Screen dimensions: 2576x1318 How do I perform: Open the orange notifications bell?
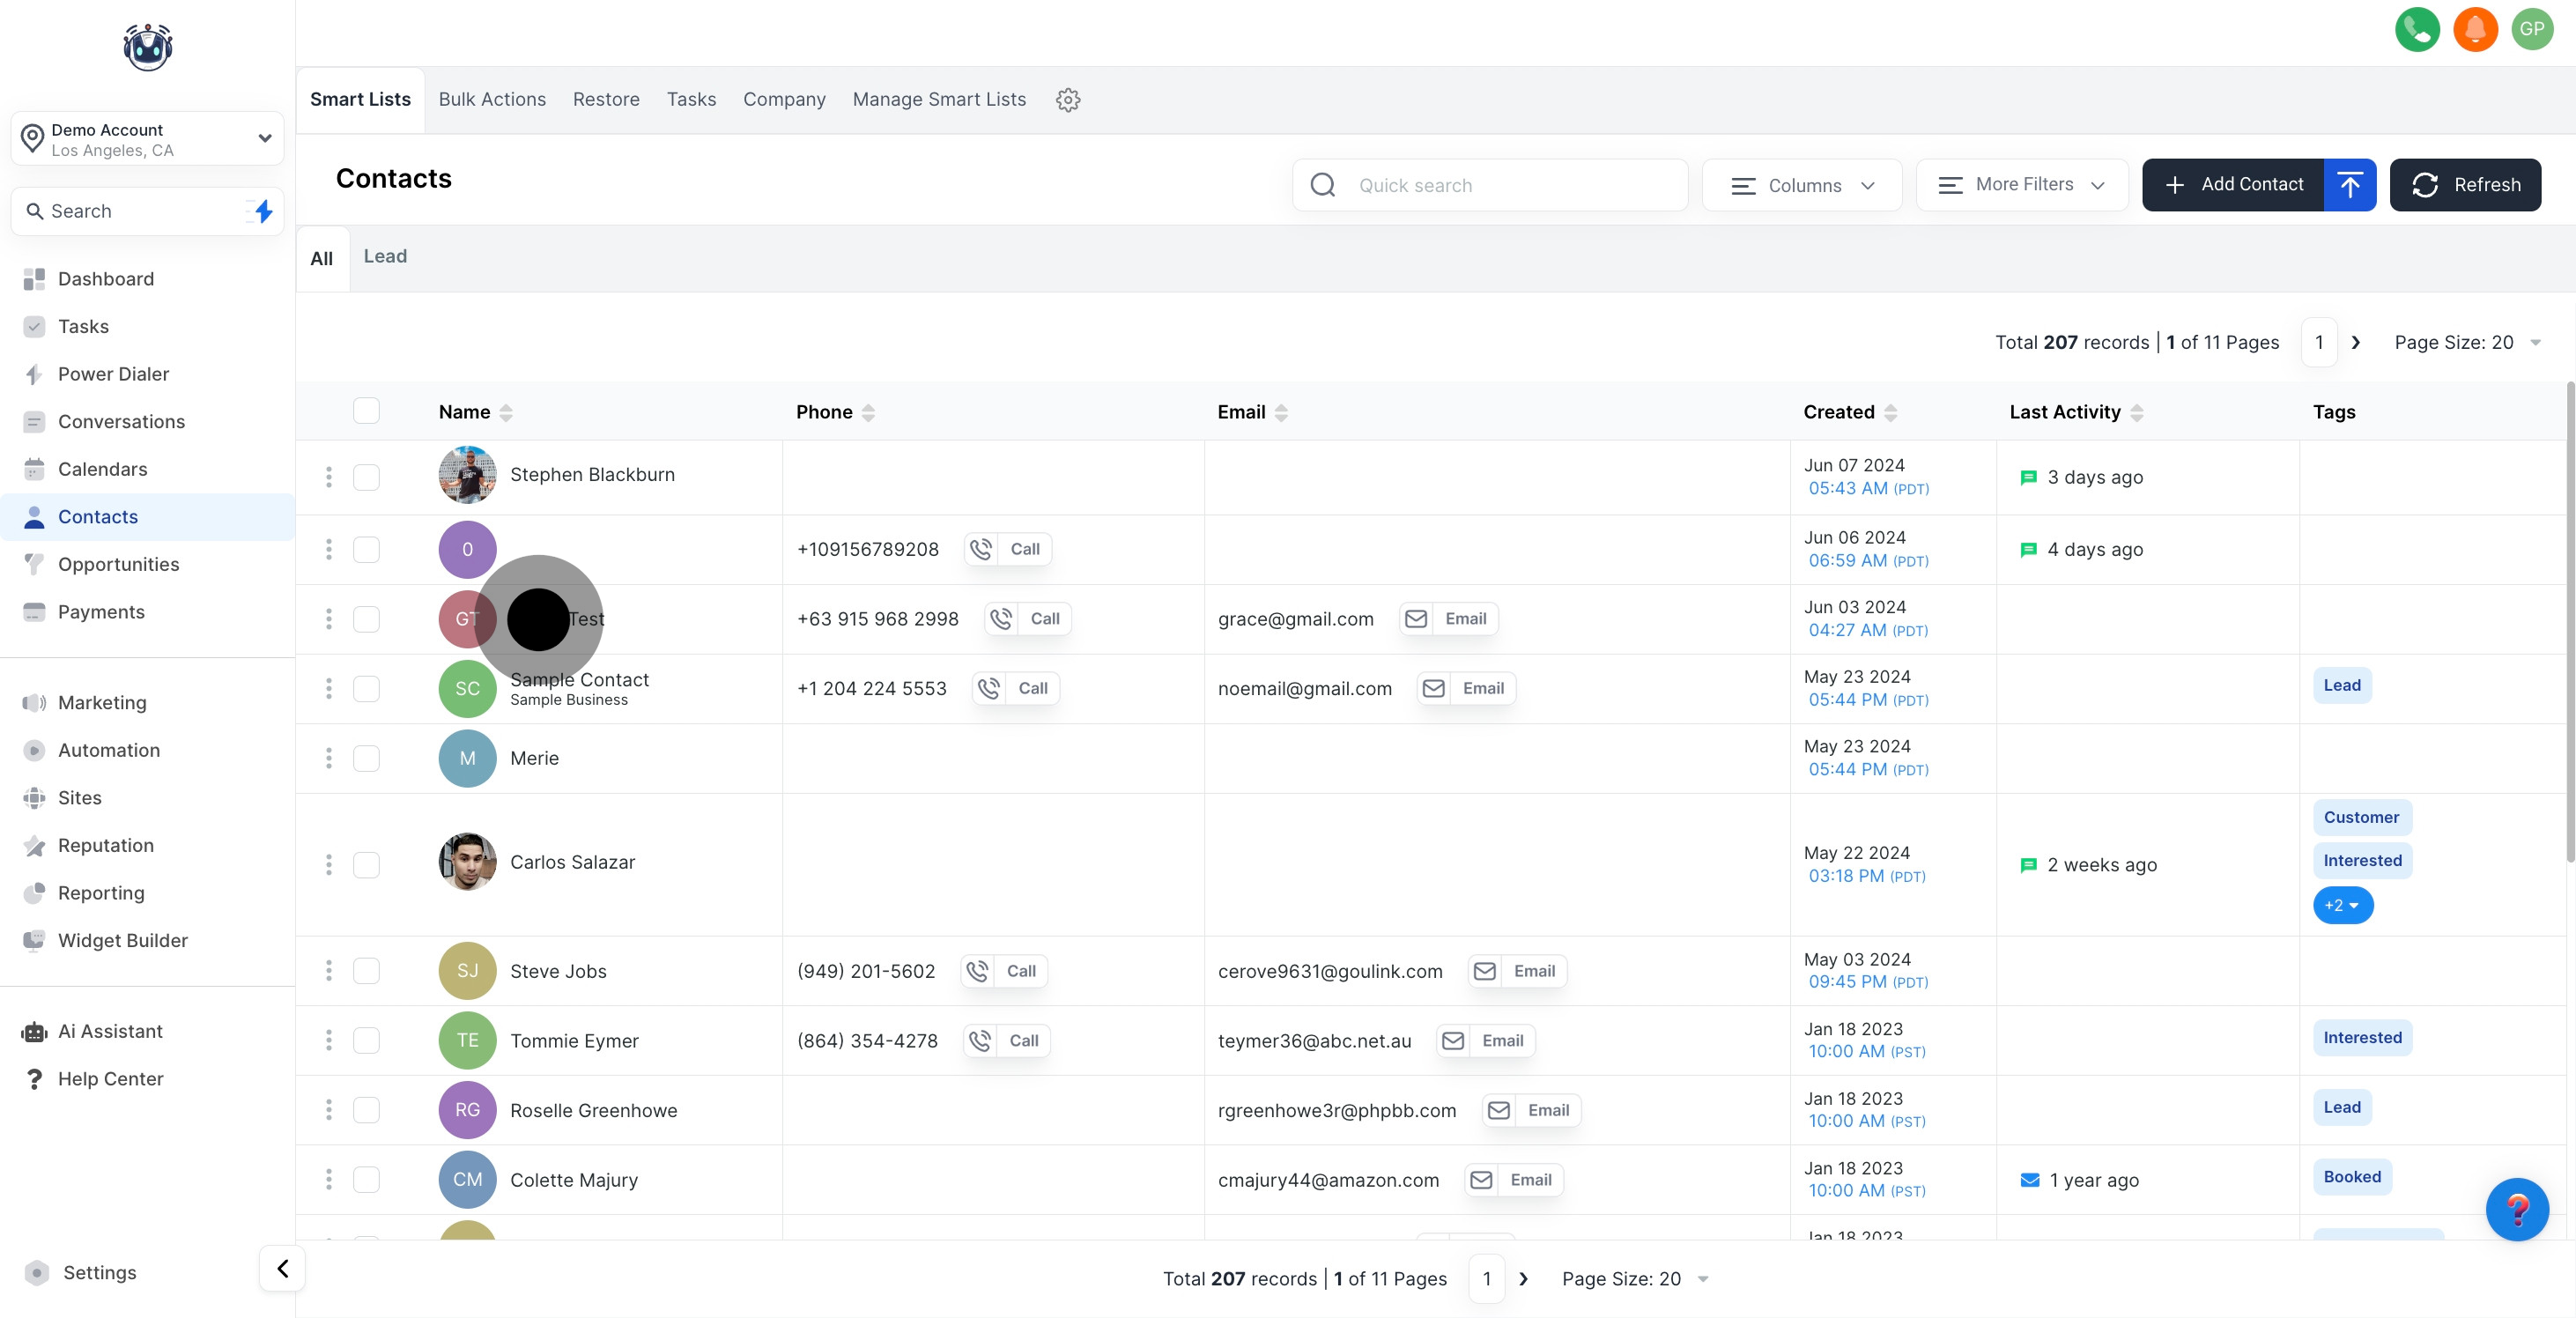coord(2475,29)
